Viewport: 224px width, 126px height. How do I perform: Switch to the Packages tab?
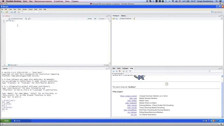pos(125,69)
